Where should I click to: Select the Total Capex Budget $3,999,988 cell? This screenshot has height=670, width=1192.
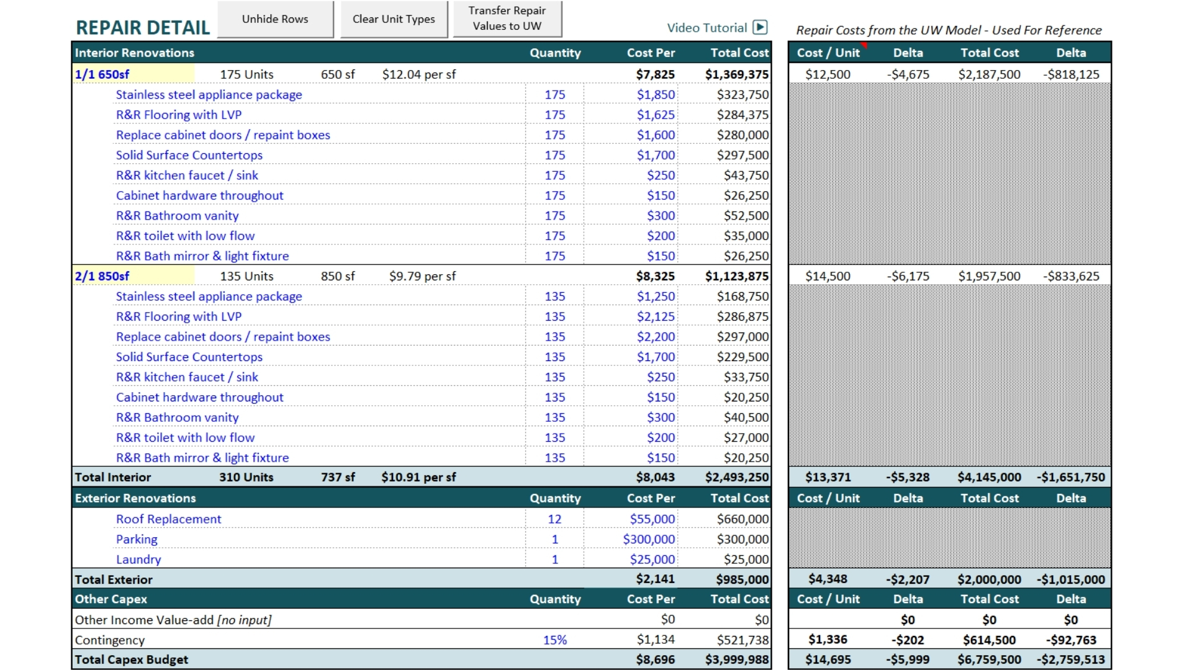[736, 659]
